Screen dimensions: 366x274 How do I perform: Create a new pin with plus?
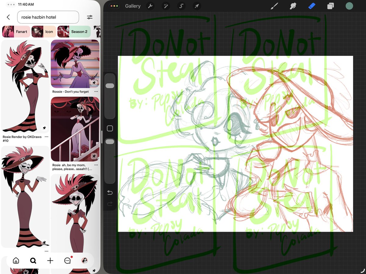click(x=50, y=261)
